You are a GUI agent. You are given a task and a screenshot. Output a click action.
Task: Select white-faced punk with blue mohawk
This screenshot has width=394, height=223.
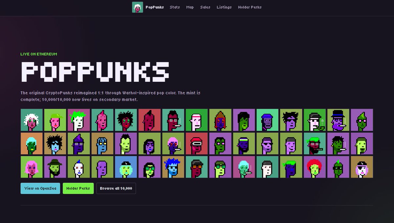[79, 167]
